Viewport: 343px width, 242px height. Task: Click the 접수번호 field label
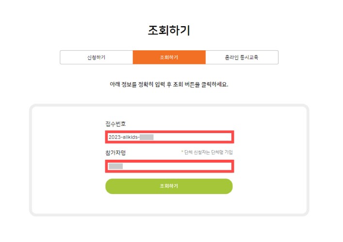point(115,124)
